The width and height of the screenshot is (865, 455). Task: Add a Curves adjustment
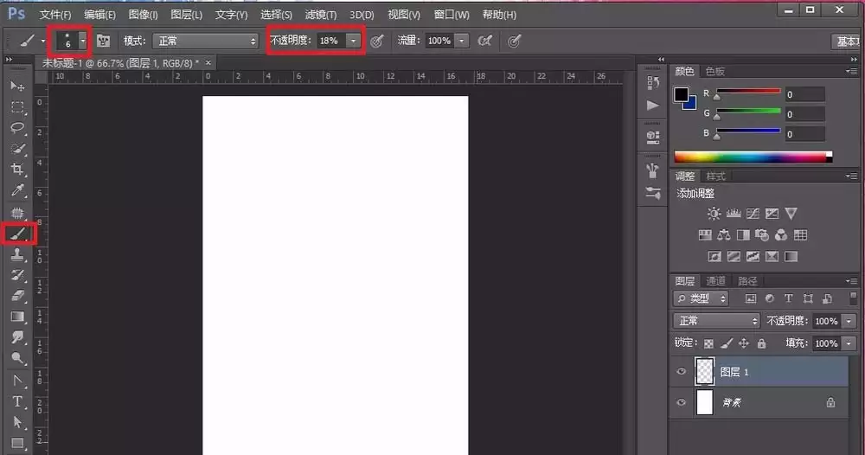click(753, 214)
